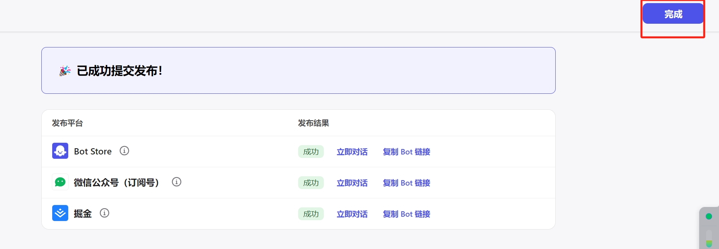The width and height of the screenshot is (719, 249).
Task: Click the 掘金 platform icon
Action: tap(60, 213)
